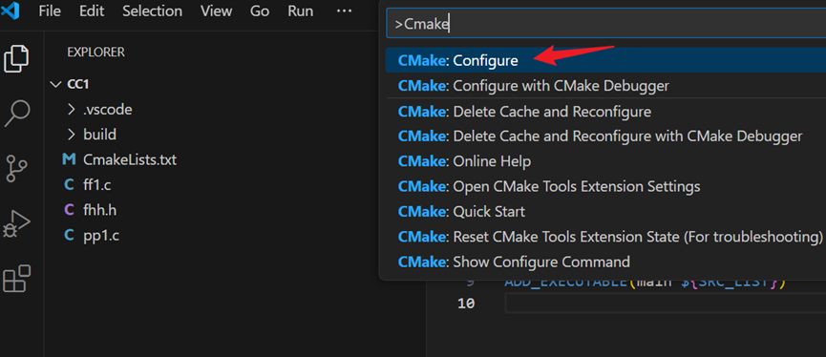Open the Run menu
826x357 pixels.
(300, 11)
